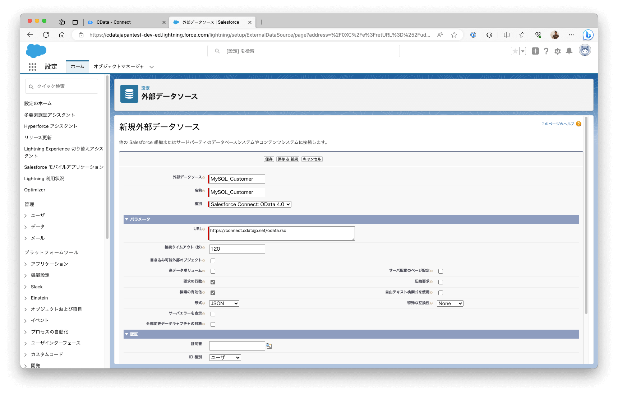
Task: Enable writable external objects checkbox
Action: point(213,261)
